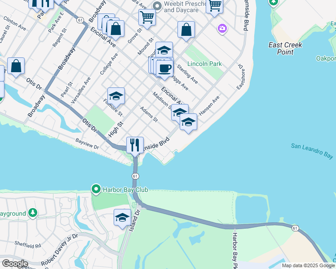Click the shopping bag marker beside Lincoln Park
The width and height of the screenshot is (336, 269).
click(186, 30)
